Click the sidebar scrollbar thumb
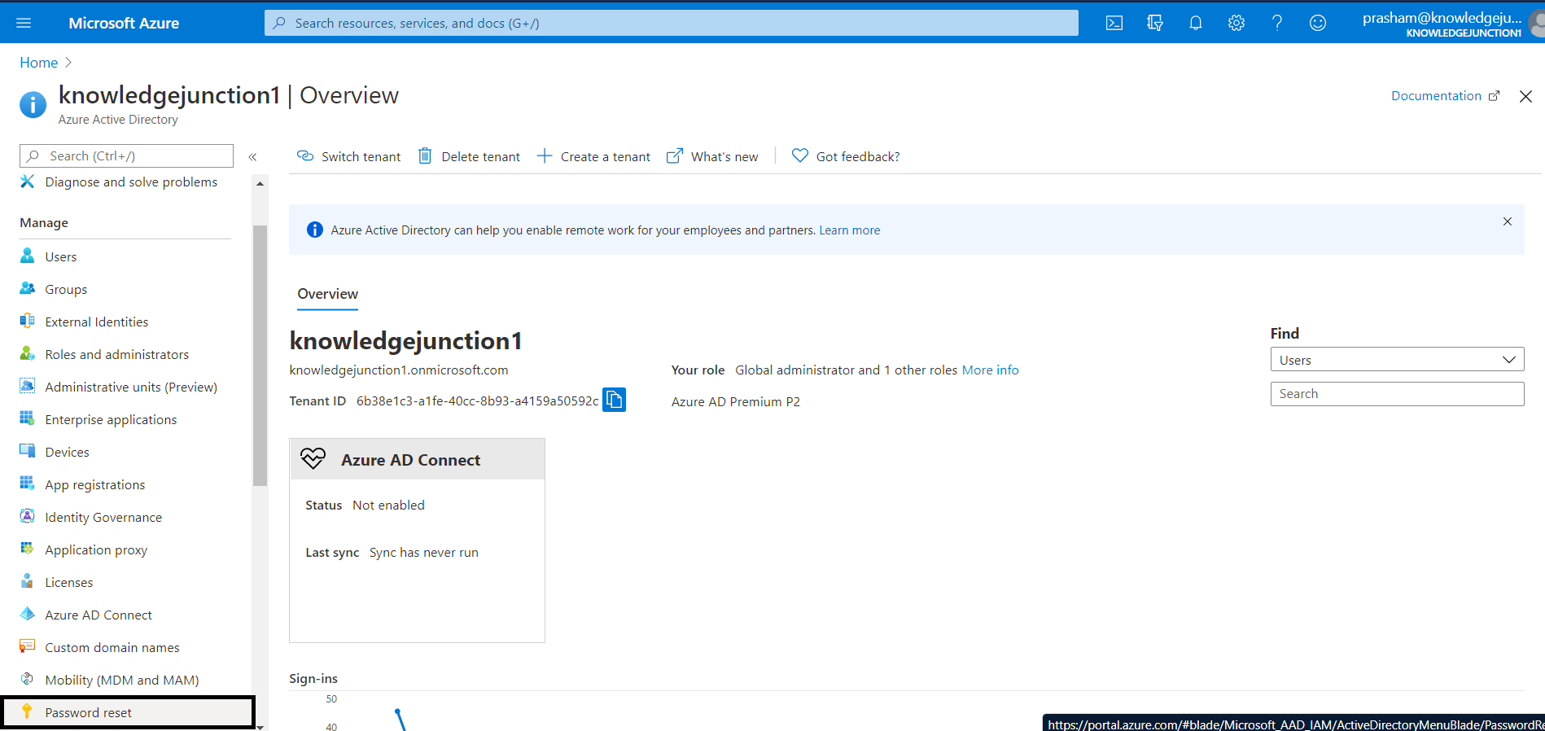This screenshot has height=731, width=1545. tap(260, 355)
